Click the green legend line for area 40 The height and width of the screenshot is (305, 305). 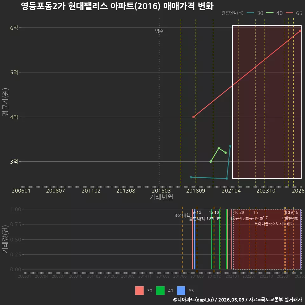pyautogui.click(x=270, y=13)
